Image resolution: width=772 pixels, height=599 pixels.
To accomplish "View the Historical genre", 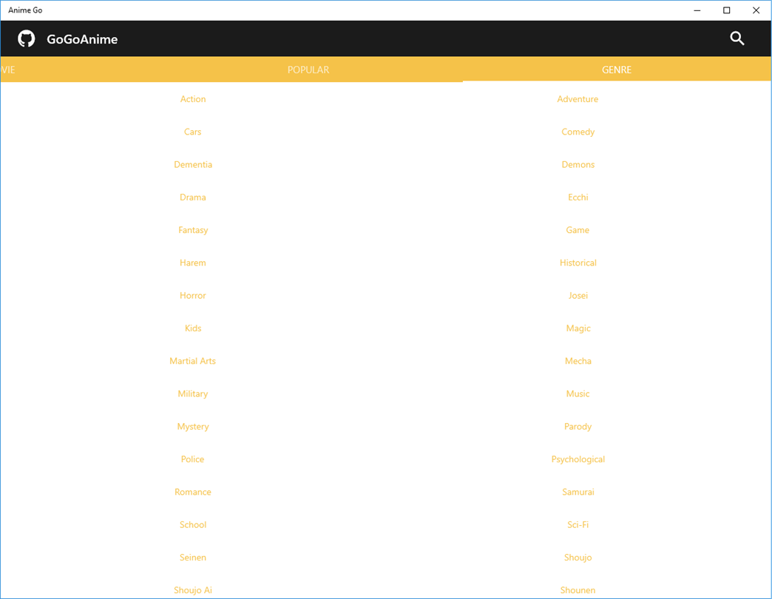I will click(x=578, y=263).
